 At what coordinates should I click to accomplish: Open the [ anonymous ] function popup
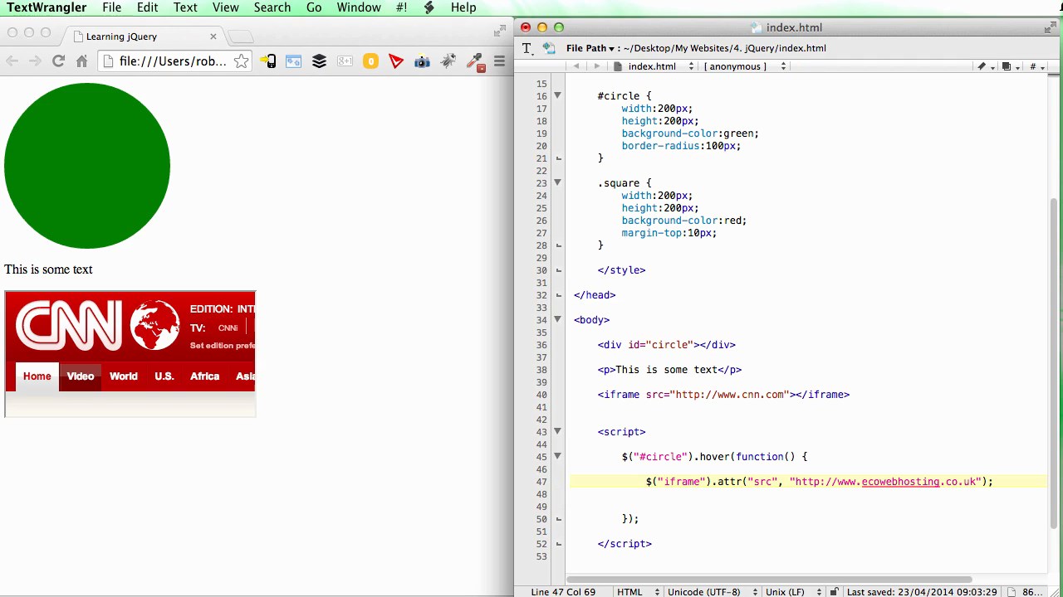point(744,66)
